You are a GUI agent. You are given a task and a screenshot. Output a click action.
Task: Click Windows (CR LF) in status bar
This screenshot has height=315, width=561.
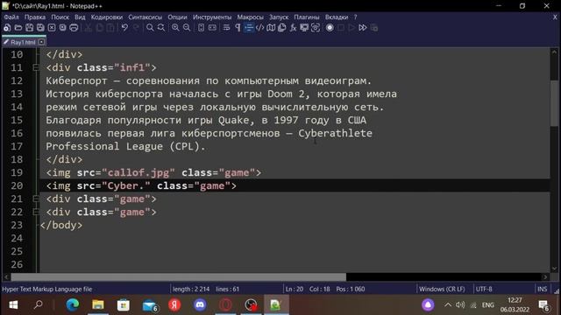point(442,289)
